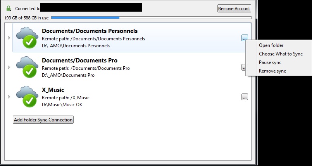This screenshot has height=166, width=312.
Task: Click Remove sync menu option
Action: coord(272,71)
